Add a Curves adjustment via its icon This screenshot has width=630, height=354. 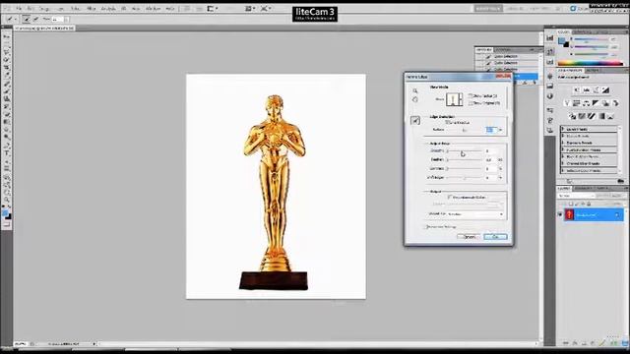pos(597,90)
